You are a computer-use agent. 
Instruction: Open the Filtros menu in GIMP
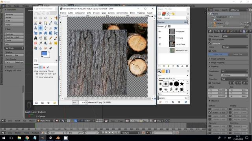coord(133,13)
